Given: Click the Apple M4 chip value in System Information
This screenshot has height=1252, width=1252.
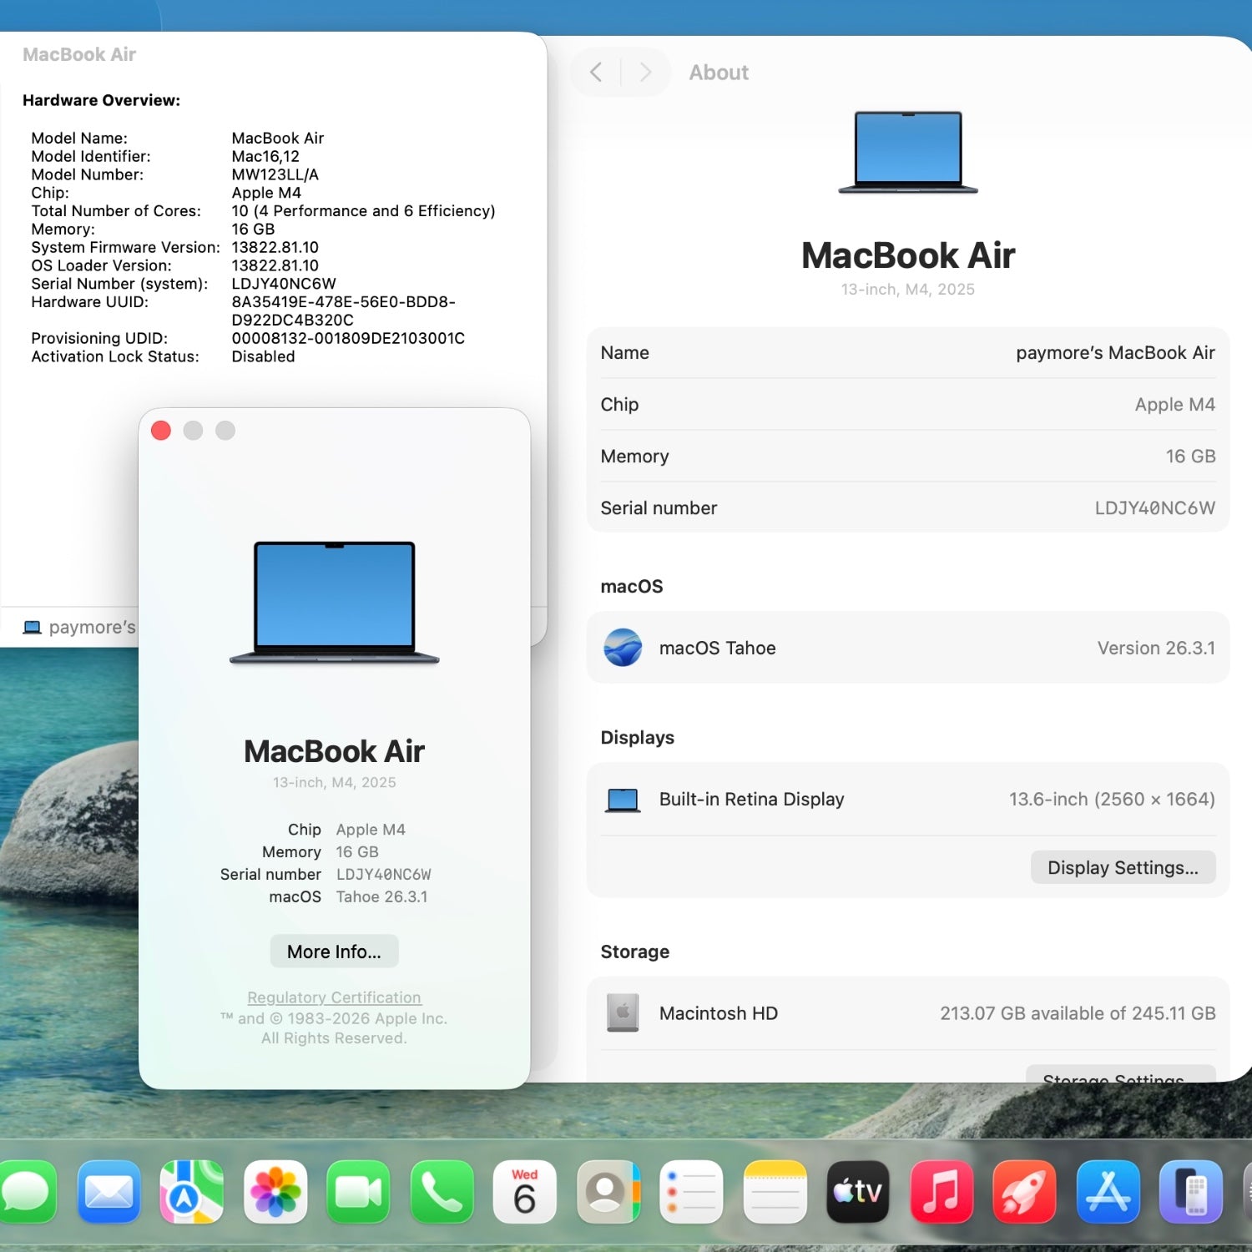Looking at the screenshot, I should (266, 193).
